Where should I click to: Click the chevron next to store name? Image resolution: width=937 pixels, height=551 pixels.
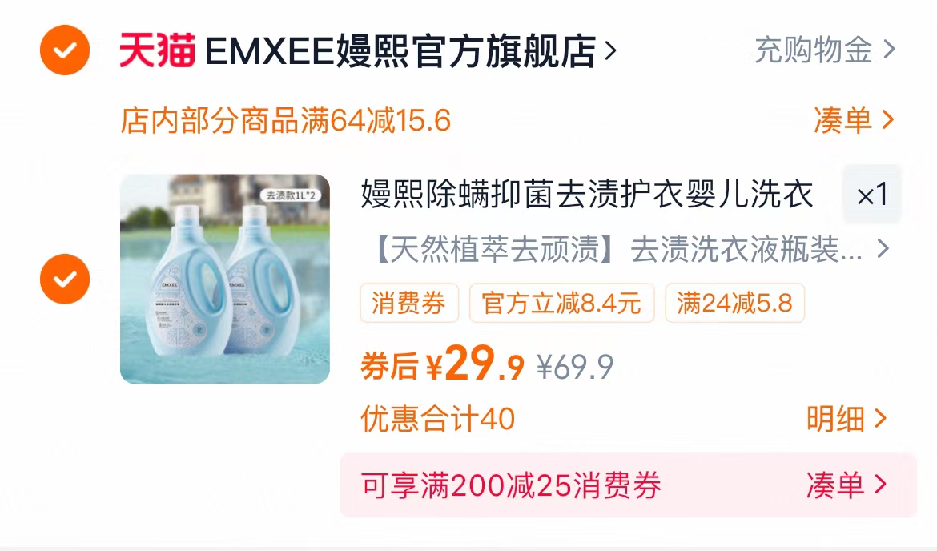[x=610, y=50]
